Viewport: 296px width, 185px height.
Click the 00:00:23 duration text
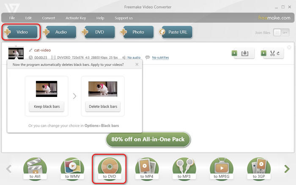pyautogui.click(x=41, y=57)
